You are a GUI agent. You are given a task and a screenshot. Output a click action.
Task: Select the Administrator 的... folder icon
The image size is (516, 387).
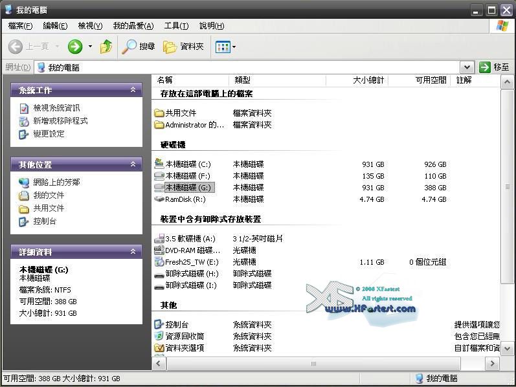[159, 125]
